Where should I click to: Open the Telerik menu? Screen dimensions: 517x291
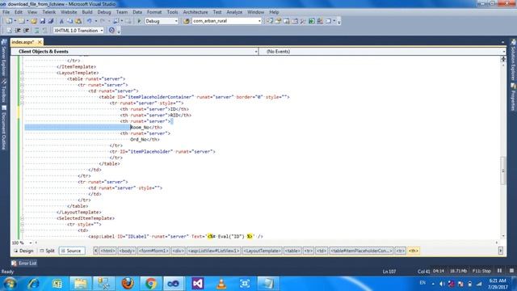(x=48, y=12)
